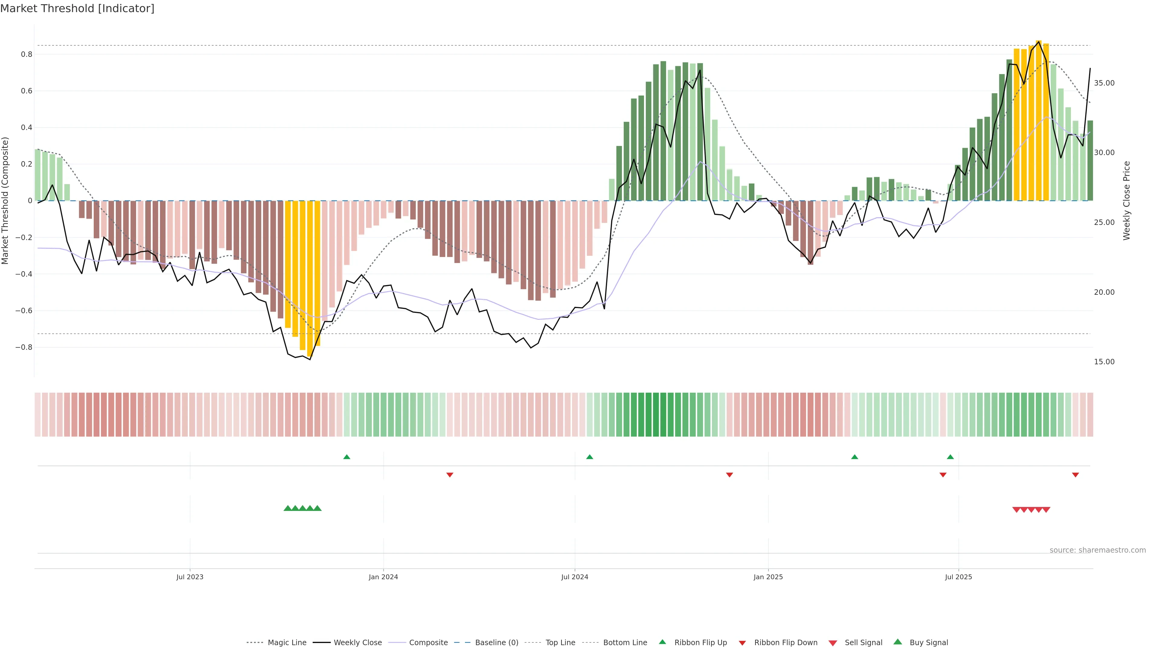Hide the Composite line via legend

(428, 642)
